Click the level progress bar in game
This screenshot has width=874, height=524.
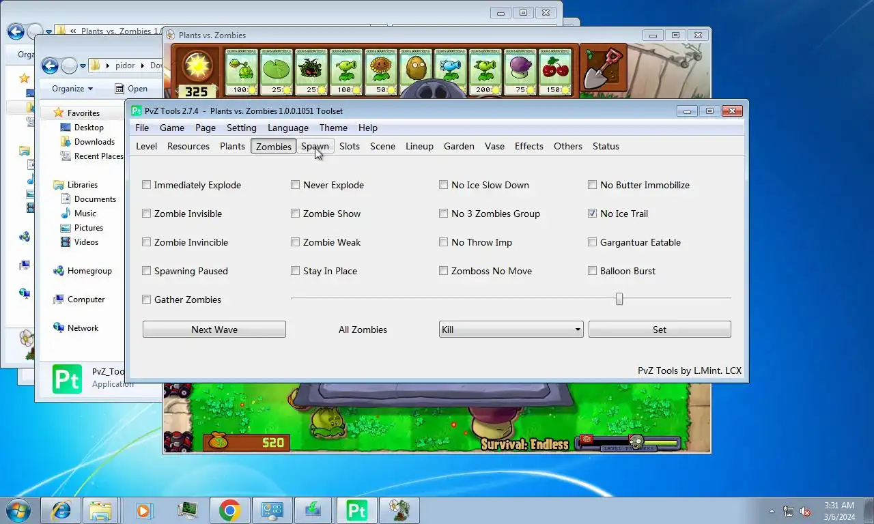pos(630,443)
